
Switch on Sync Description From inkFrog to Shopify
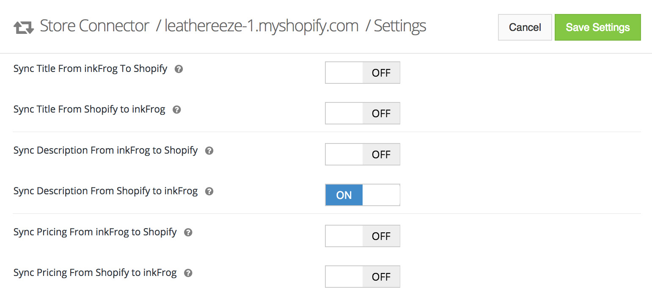click(363, 154)
